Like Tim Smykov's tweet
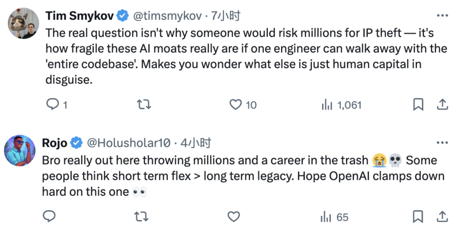Viewport: 454px width, 228px height. pyautogui.click(x=237, y=105)
